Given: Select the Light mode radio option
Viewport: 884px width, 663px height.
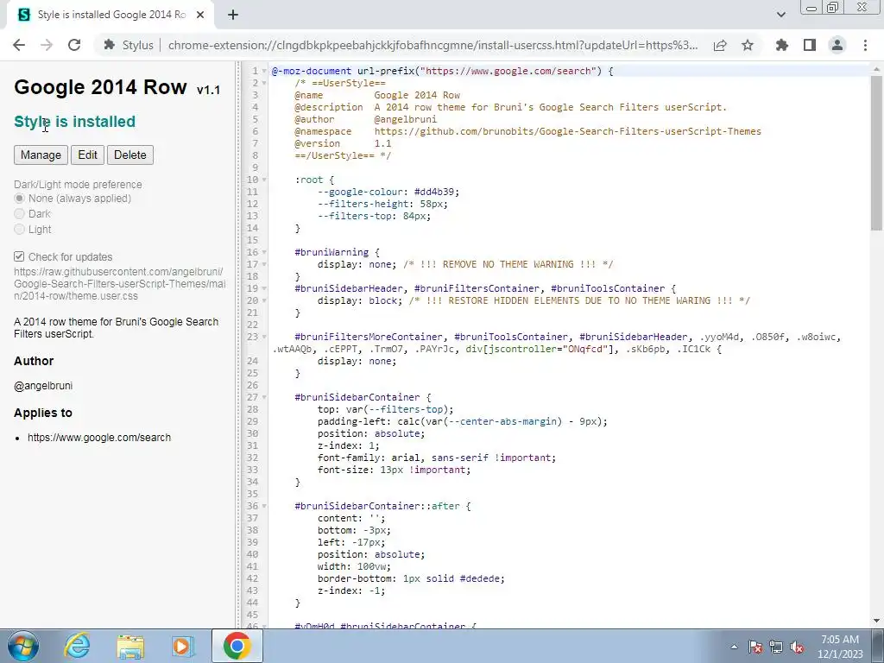Looking at the screenshot, I should [x=20, y=229].
